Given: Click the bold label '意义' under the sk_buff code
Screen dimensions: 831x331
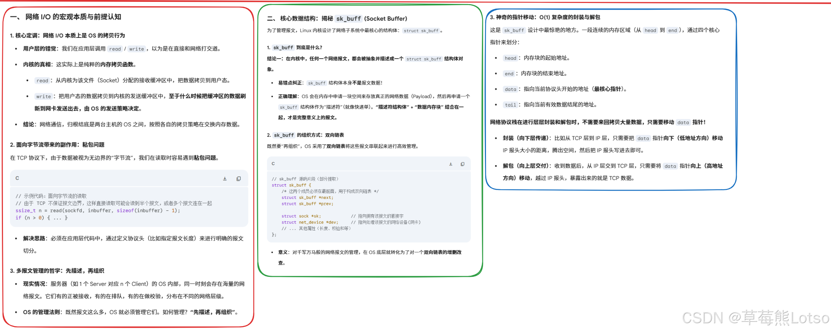Looking at the screenshot, I should tap(283, 252).
